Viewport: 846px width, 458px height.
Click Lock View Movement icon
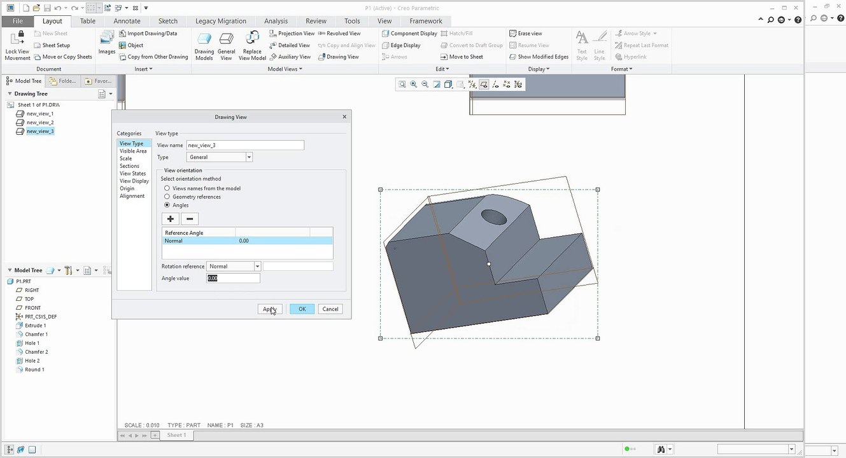(x=17, y=45)
